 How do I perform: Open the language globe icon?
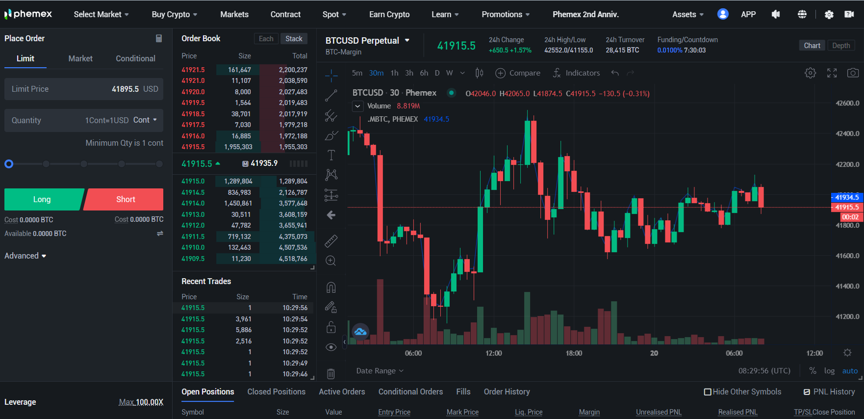point(802,14)
